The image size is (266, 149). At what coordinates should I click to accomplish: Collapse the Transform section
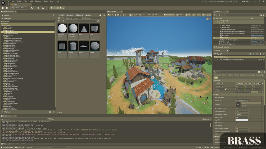click(x=214, y=81)
